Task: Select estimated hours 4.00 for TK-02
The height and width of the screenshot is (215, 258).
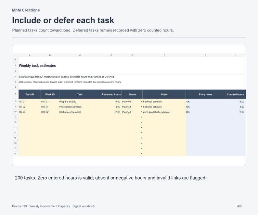Action: 111,107
